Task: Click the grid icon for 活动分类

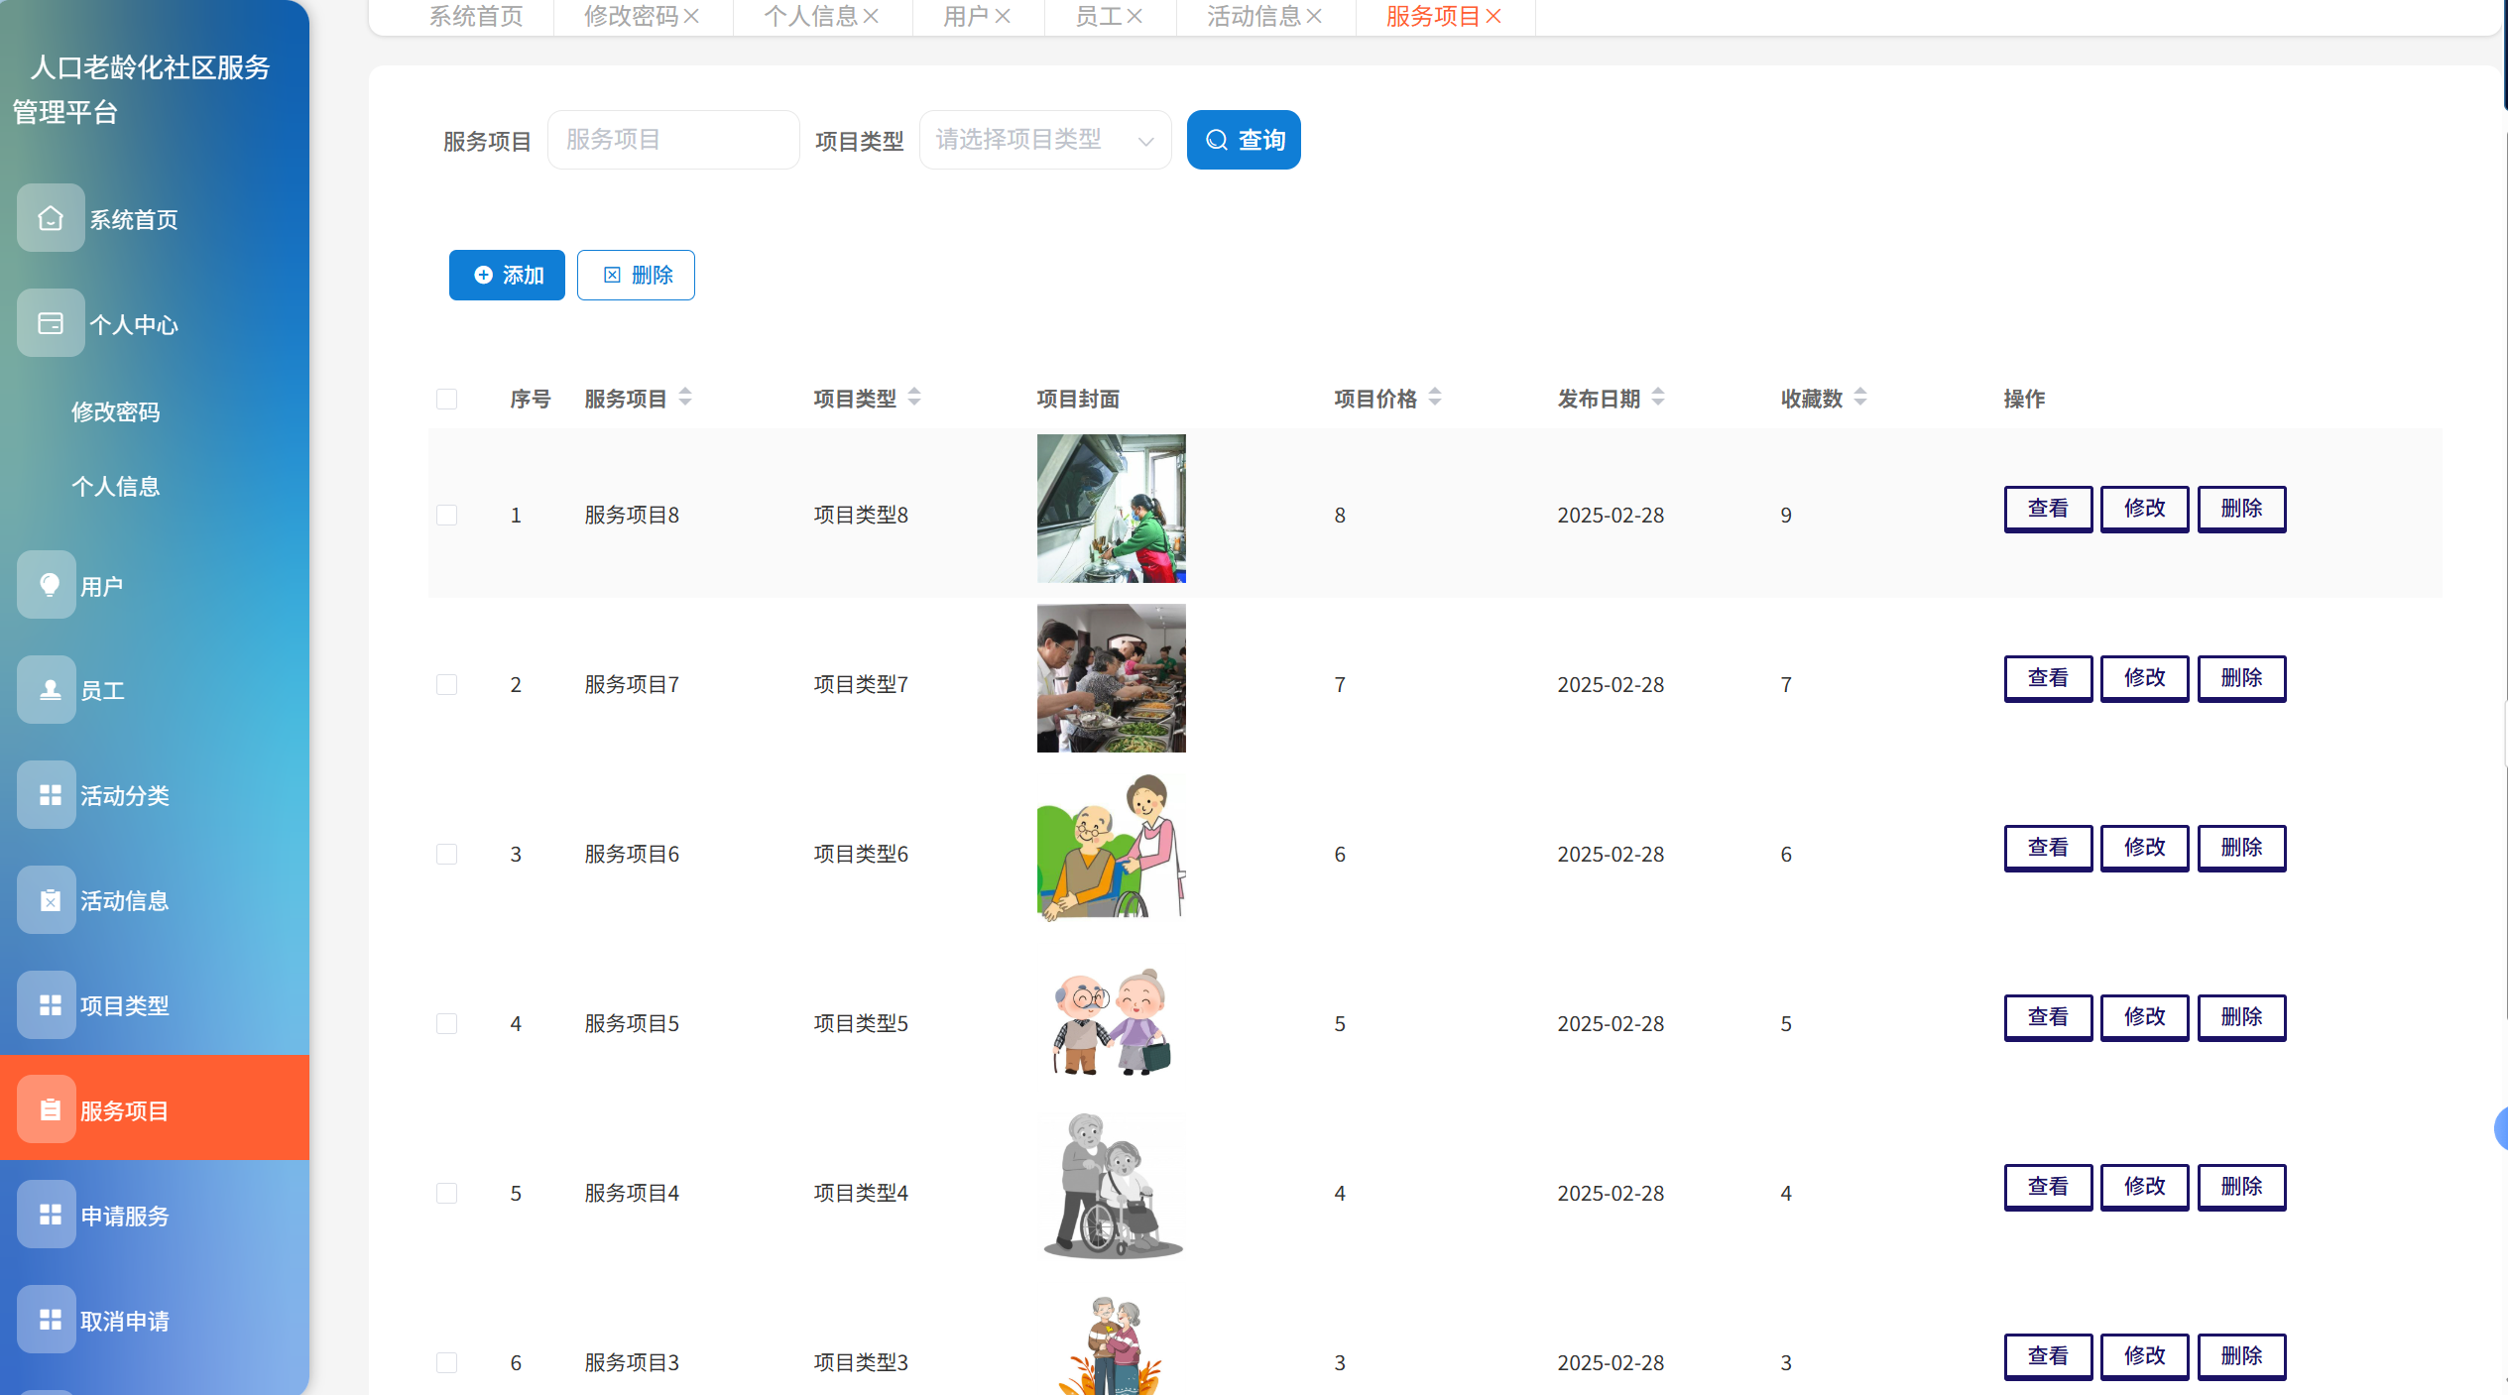Action: click(49, 795)
